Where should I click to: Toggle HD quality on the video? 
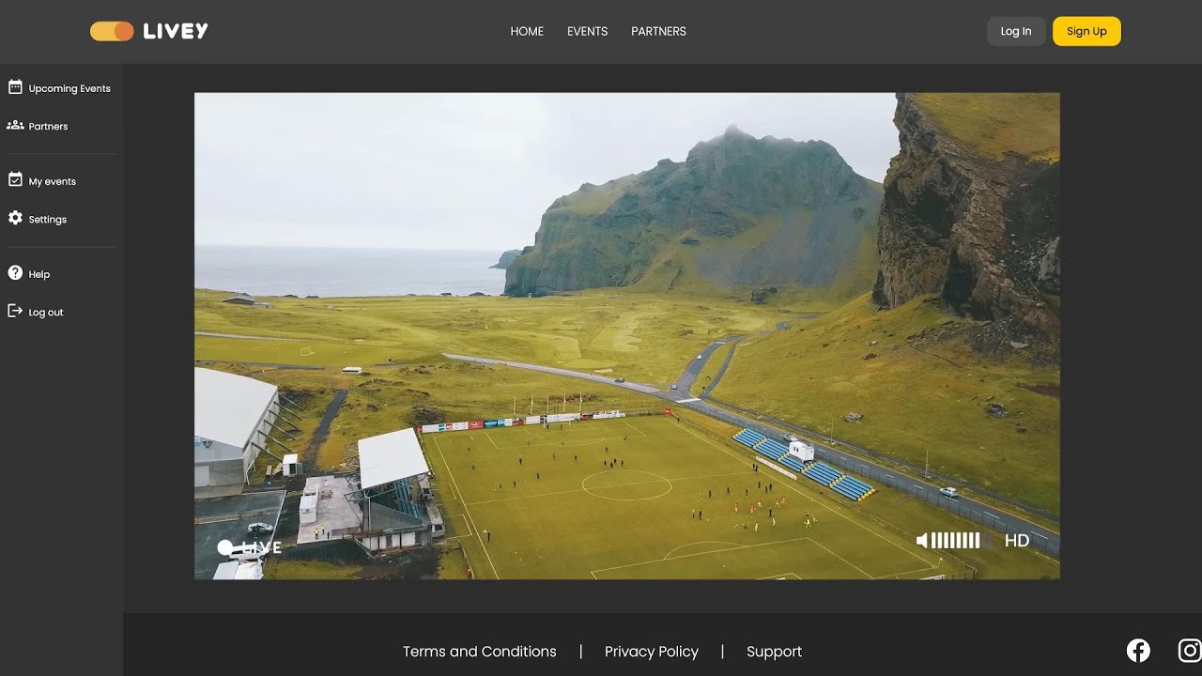tap(1017, 541)
